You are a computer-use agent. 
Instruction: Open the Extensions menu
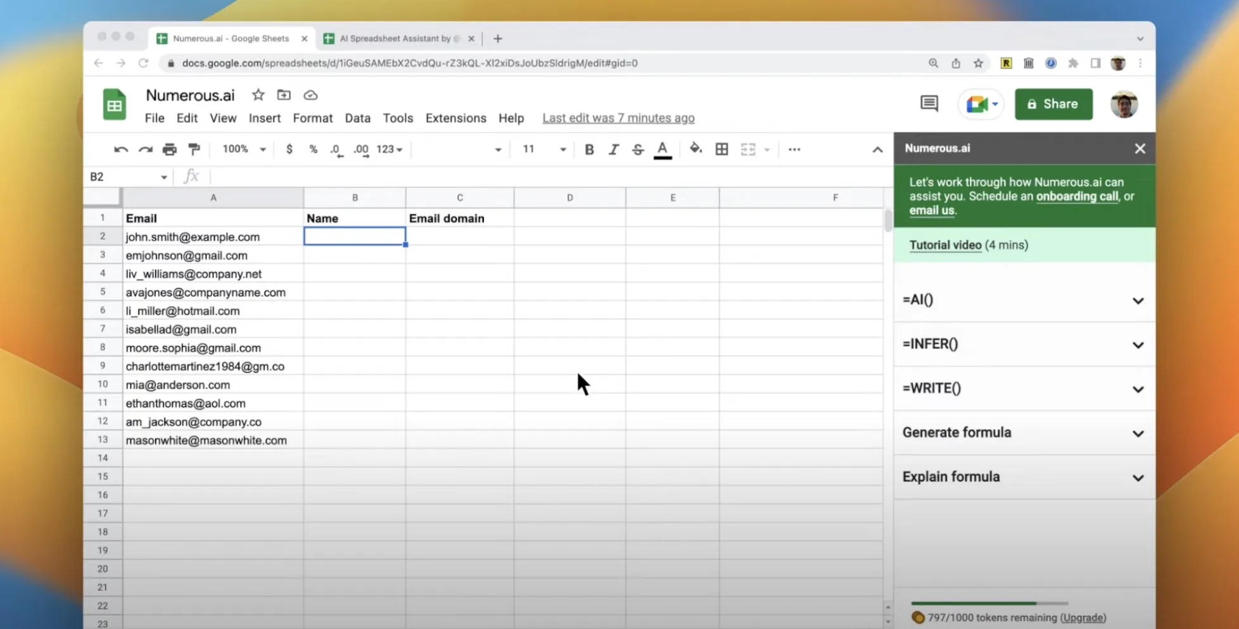click(456, 118)
